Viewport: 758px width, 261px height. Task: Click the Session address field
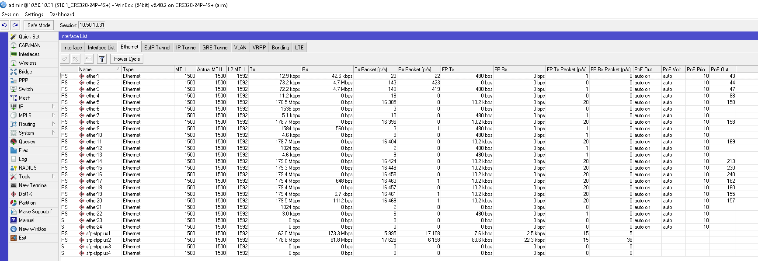92,25
